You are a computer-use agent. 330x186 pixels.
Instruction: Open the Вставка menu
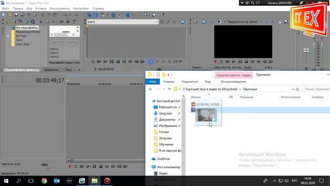41,8
